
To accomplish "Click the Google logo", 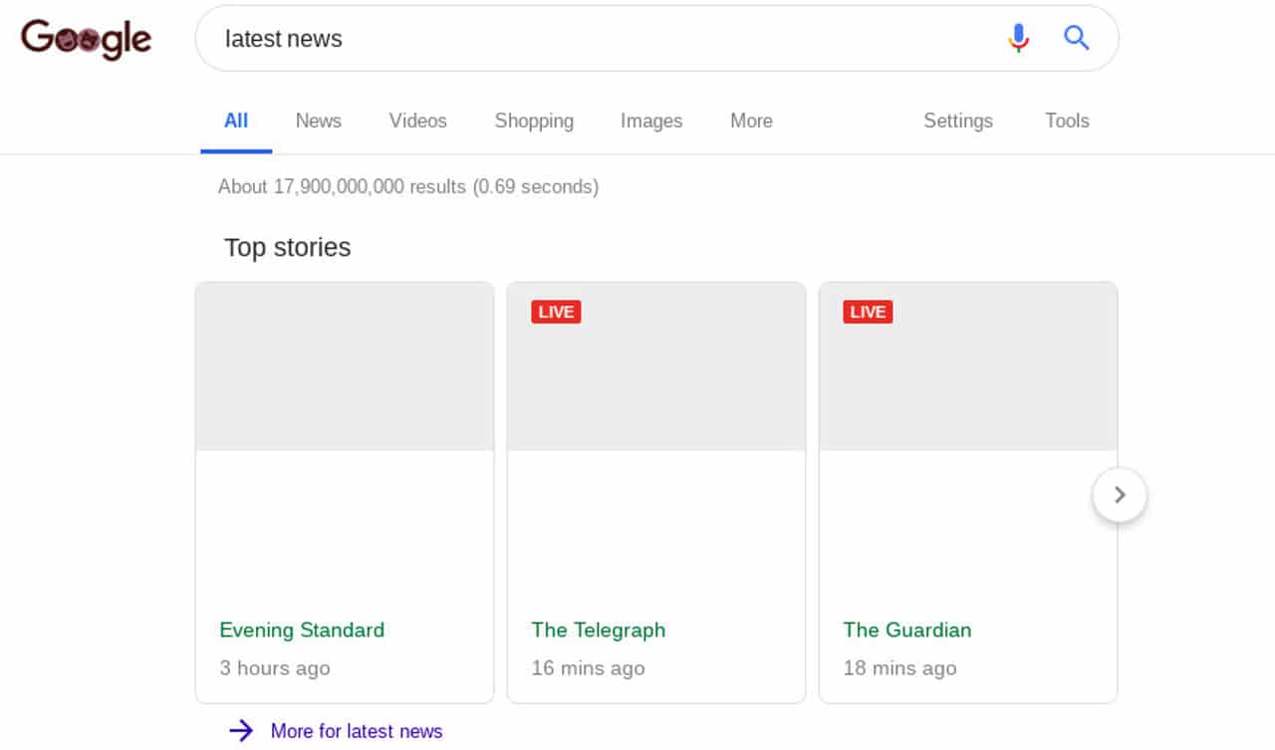I will [x=87, y=39].
